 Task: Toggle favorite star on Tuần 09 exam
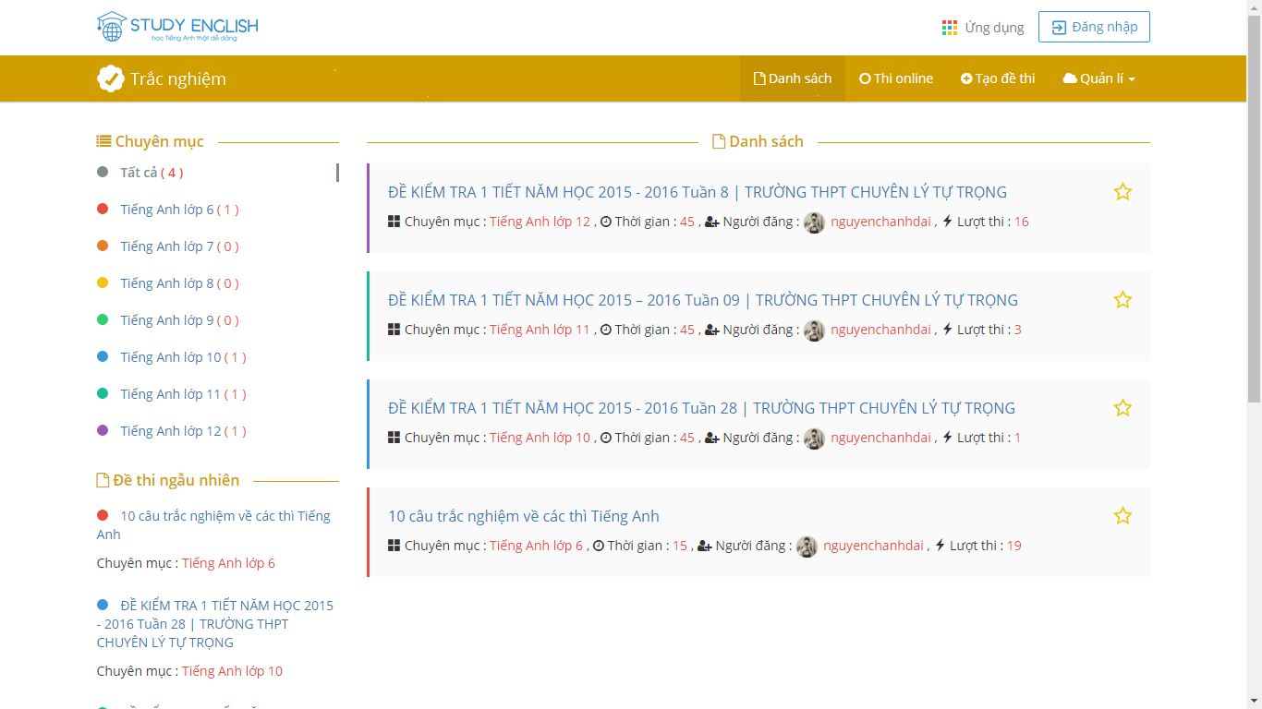[1122, 300]
